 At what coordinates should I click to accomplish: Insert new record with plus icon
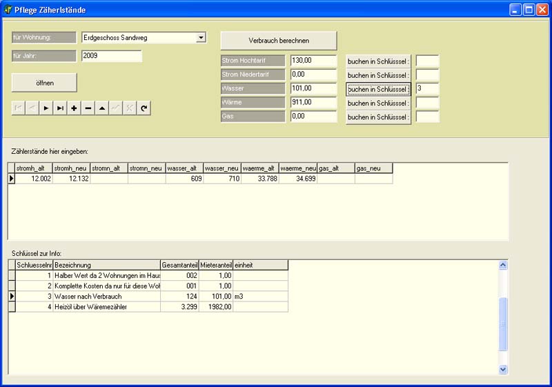[74, 108]
